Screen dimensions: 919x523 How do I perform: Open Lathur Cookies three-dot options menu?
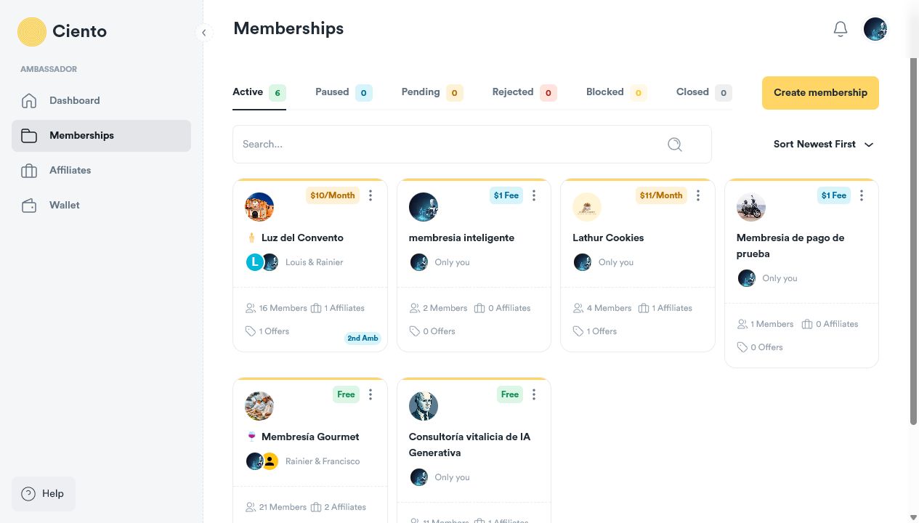coord(698,195)
